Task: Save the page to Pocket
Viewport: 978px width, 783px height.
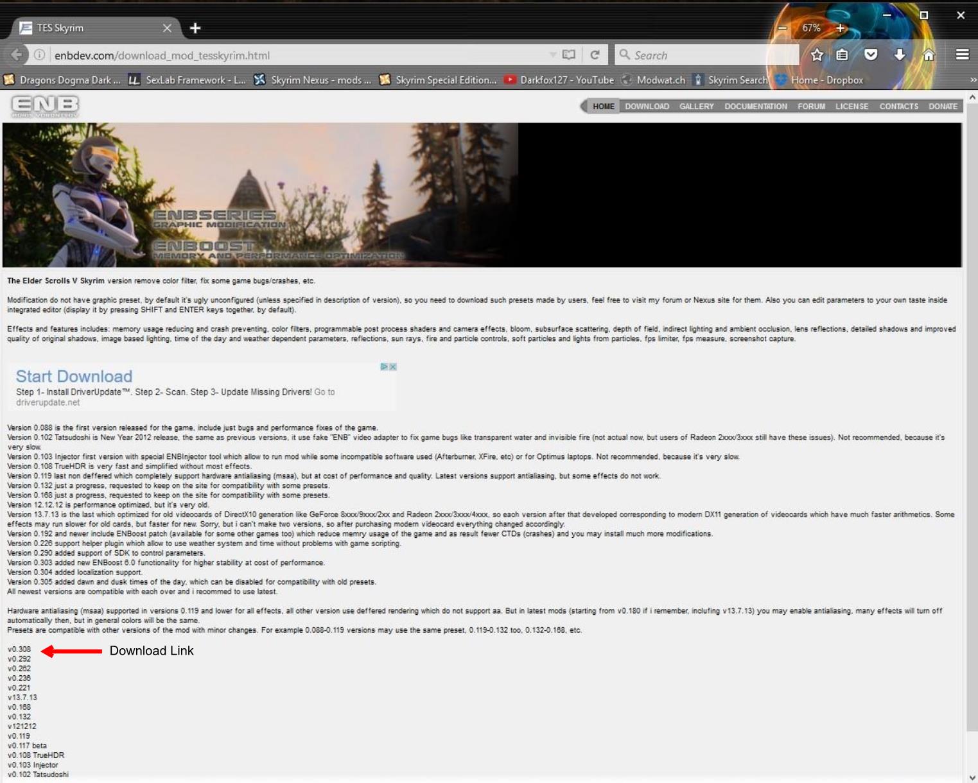Action: pyautogui.click(x=871, y=55)
